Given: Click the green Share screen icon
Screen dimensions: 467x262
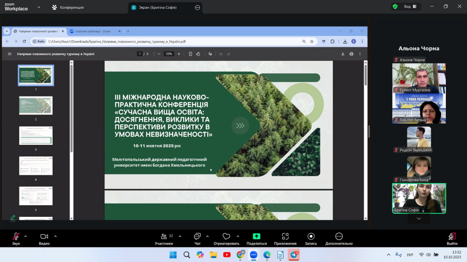Looking at the screenshot, I should point(256,237).
